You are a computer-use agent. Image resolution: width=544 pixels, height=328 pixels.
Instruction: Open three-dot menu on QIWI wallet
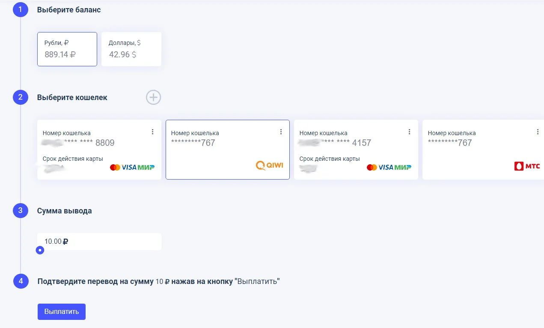tap(281, 132)
